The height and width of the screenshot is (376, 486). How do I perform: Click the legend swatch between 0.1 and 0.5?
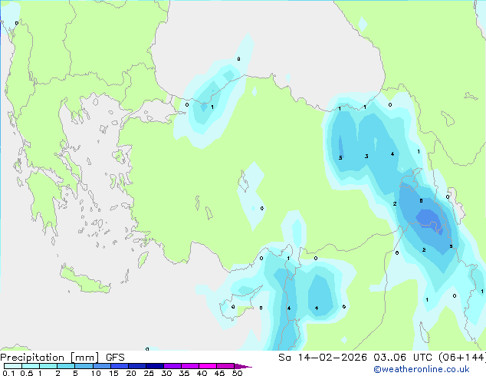coord(13,366)
